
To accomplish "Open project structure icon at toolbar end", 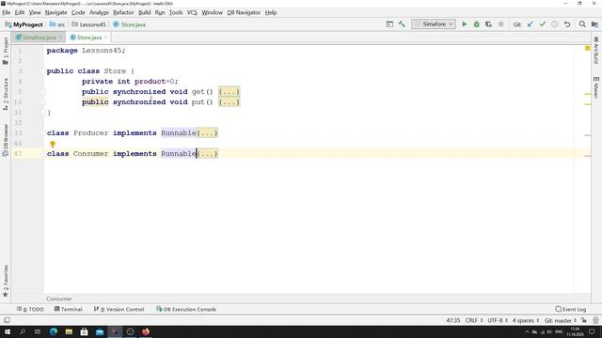I will pyautogui.click(x=594, y=24).
